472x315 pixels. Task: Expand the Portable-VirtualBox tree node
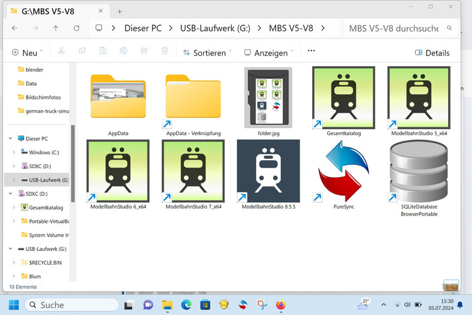click(x=14, y=221)
